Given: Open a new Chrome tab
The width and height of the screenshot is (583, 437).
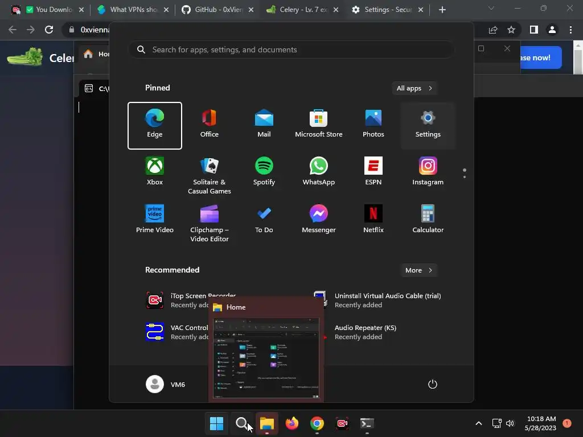Looking at the screenshot, I should pyautogui.click(x=442, y=10).
